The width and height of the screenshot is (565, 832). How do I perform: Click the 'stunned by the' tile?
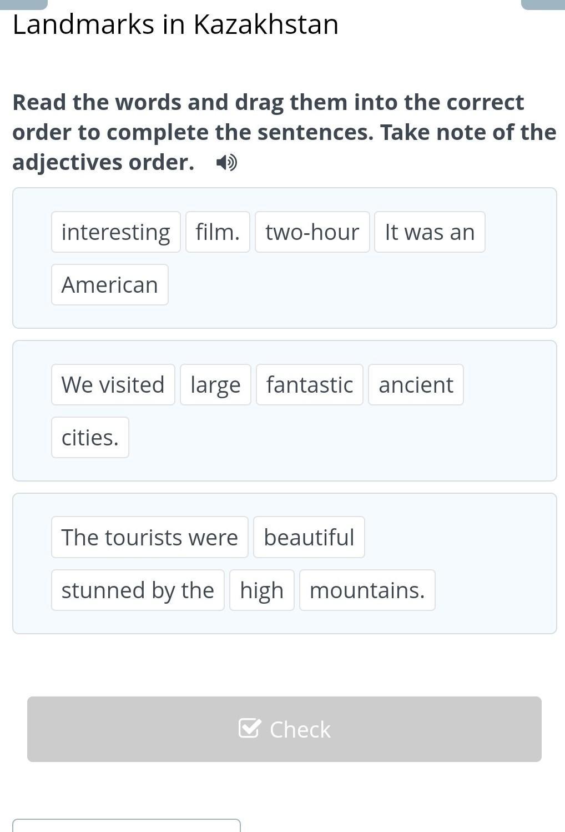click(138, 590)
